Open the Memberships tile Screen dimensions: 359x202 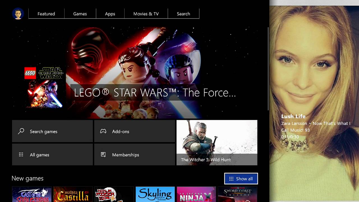coord(135,155)
